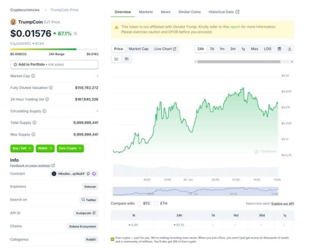
Task: Open the calendar date range picker
Action: tap(279, 49)
